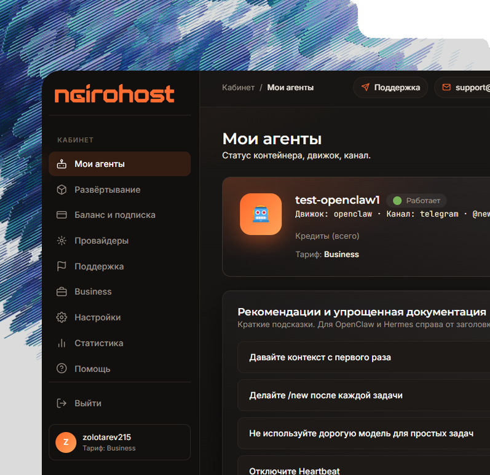Click the support email button

click(462, 87)
